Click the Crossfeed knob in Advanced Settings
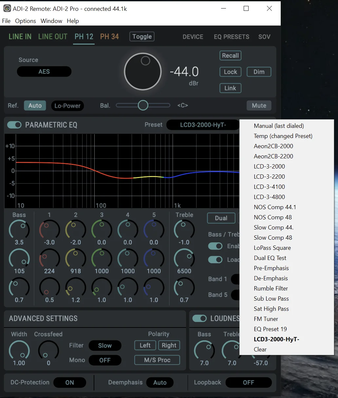The image size is (338, 398). click(48, 350)
